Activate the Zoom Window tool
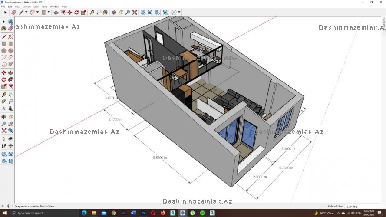 [10, 124]
